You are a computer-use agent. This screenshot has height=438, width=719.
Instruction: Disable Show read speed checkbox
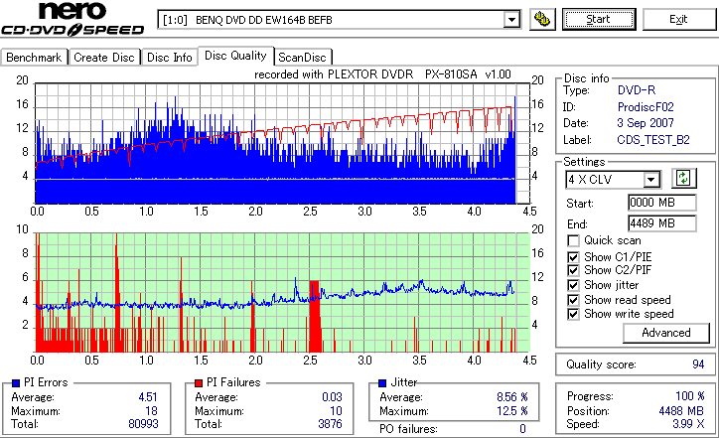click(x=573, y=300)
